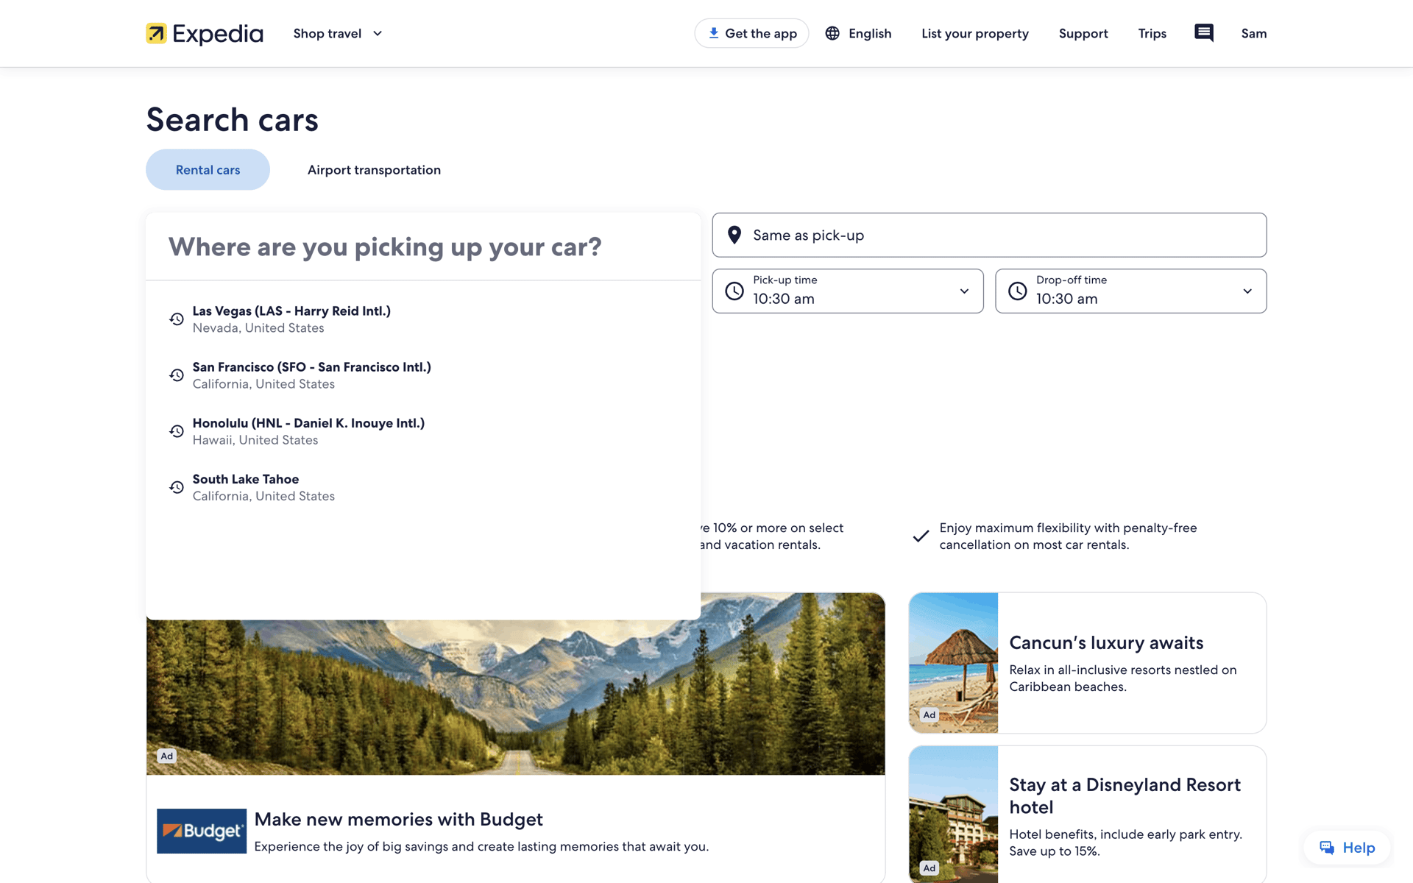Open the Support link
The height and width of the screenshot is (883, 1413).
[1083, 34]
